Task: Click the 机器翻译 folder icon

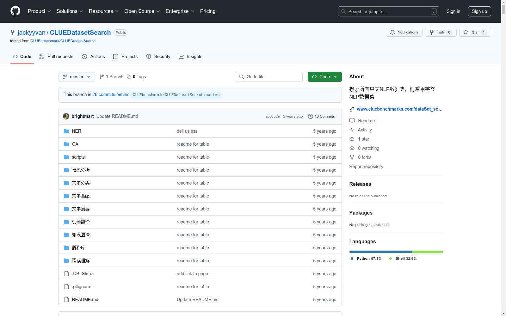Action: (x=66, y=222)
